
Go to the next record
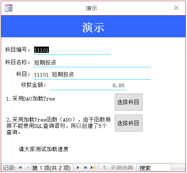[x=78, y=167]
